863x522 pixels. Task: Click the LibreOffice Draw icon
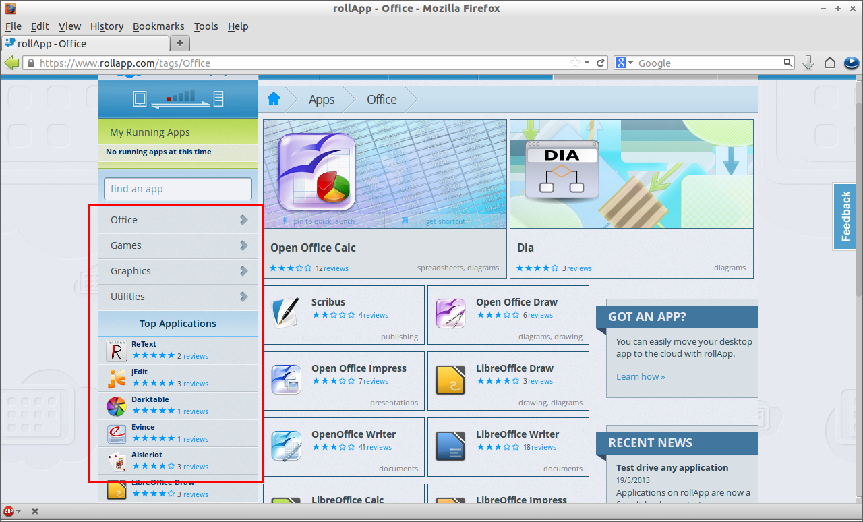tap(450, 379)
